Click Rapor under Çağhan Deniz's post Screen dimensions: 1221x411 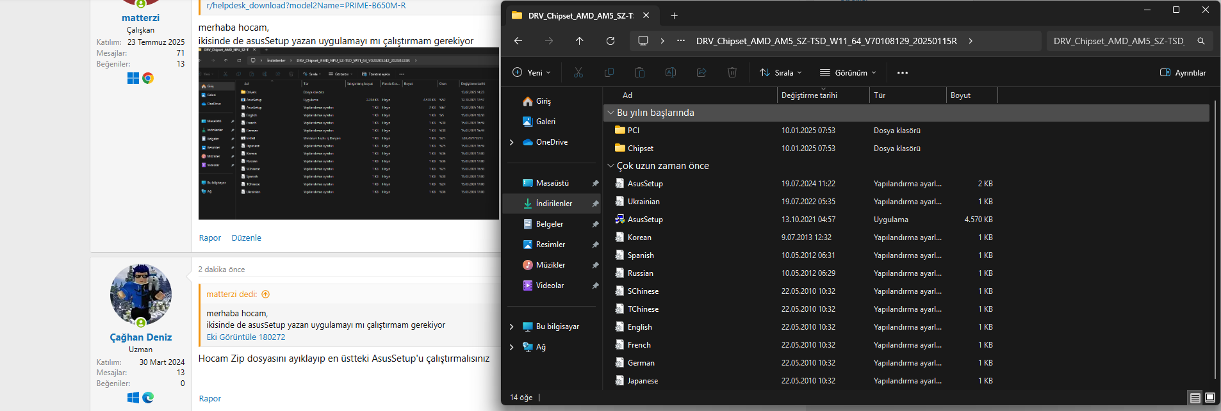(x=209, y=398)
